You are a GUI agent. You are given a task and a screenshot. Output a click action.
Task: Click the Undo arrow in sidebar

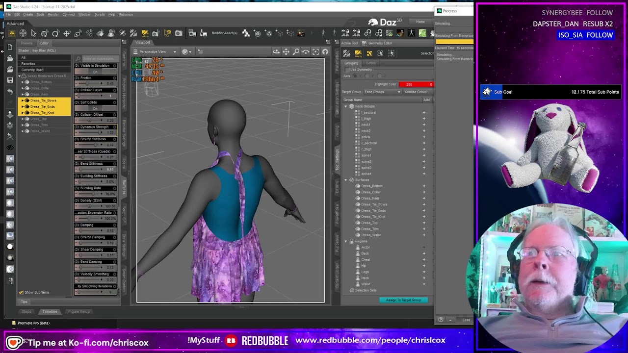[x=10, y=92]
